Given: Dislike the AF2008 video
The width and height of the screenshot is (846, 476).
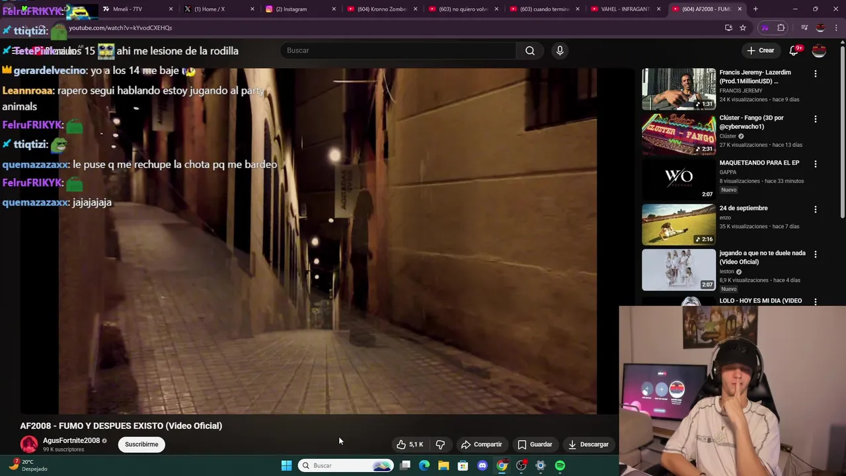Looking at the screenshot, I should pyautogui.click(x=440, y=444).
